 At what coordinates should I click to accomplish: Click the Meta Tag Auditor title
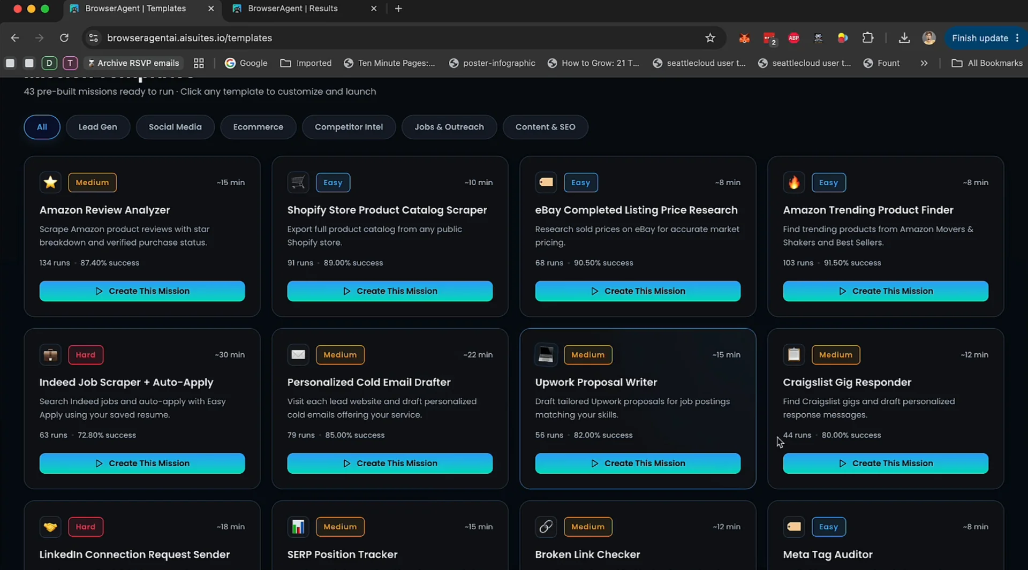[x=828, y=554]
